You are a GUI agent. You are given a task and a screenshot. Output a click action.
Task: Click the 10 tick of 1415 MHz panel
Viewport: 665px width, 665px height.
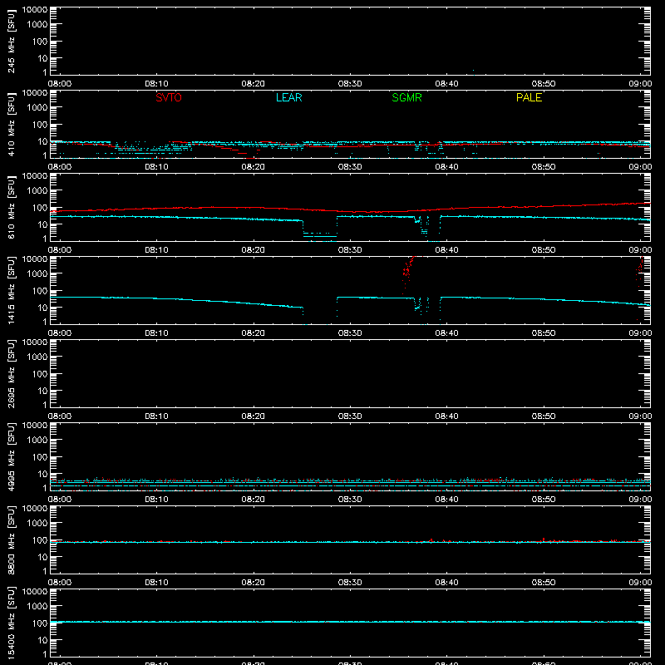(42, 308)
